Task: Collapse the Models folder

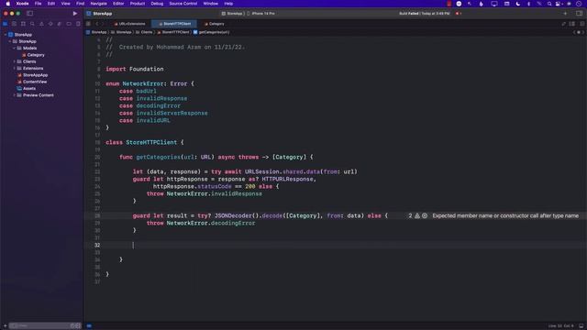Action: (15, 48)
